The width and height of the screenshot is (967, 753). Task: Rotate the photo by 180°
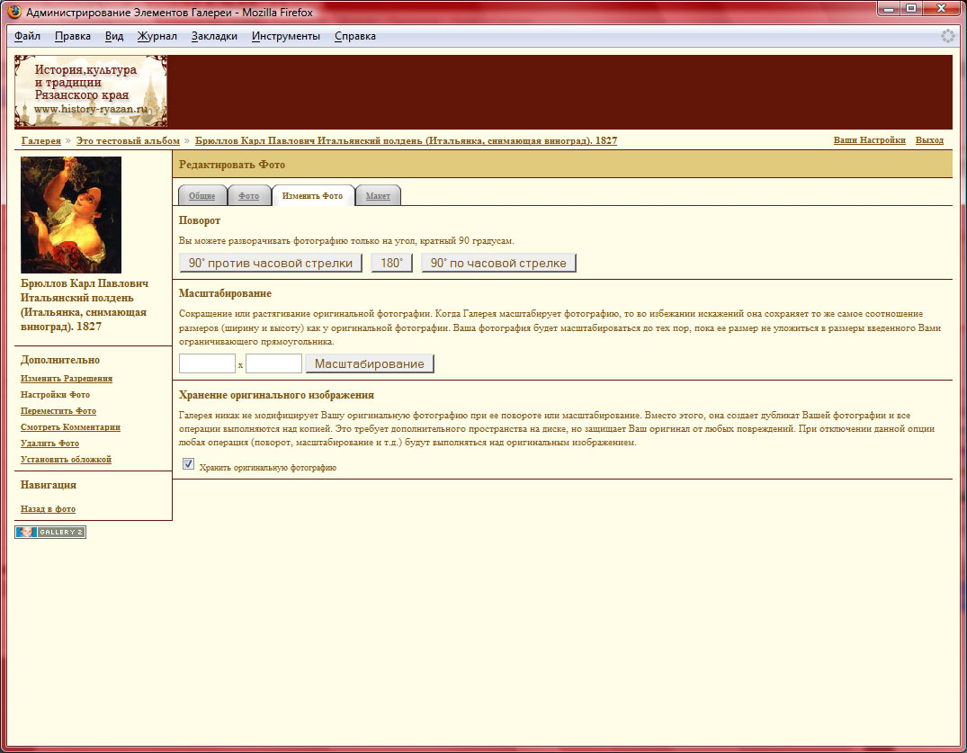pyautogui.click(x=391, y=263)
